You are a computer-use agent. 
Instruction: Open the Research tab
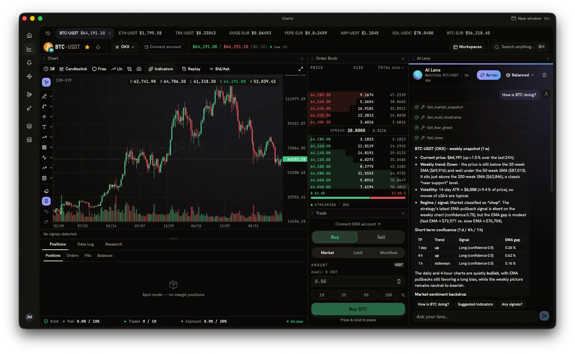click(x=114, y=244)
